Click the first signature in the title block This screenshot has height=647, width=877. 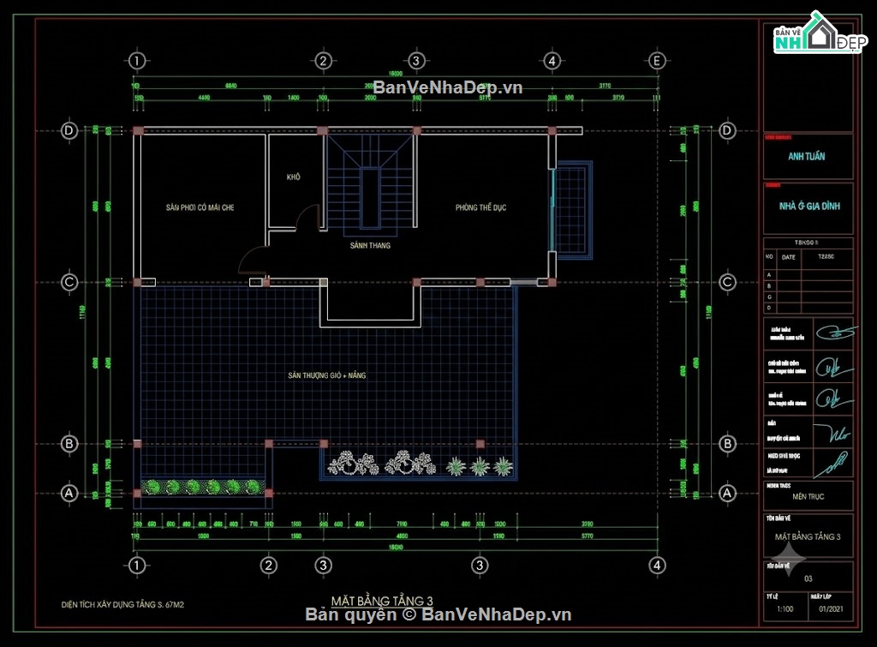(x=834, y=332)
